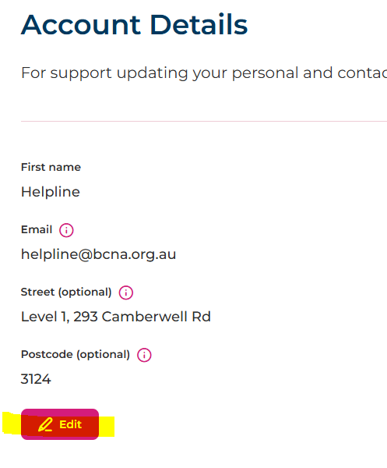
Task: Show the Street (optional) info tooltip icon
Action: click(125, 292)
